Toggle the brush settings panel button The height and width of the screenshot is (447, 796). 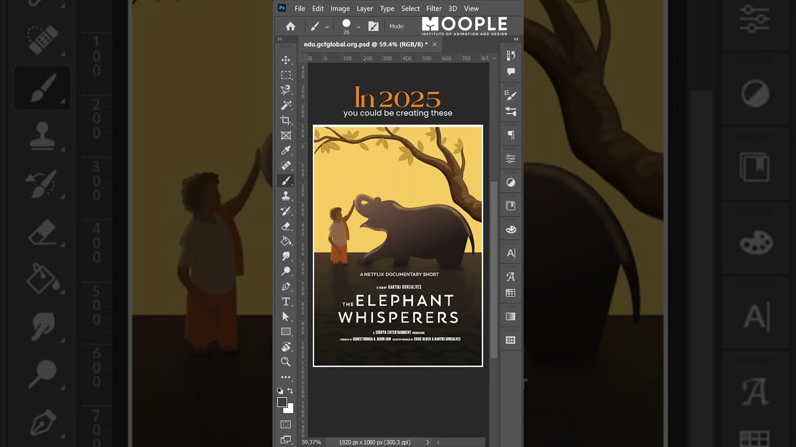coord(374,26)
